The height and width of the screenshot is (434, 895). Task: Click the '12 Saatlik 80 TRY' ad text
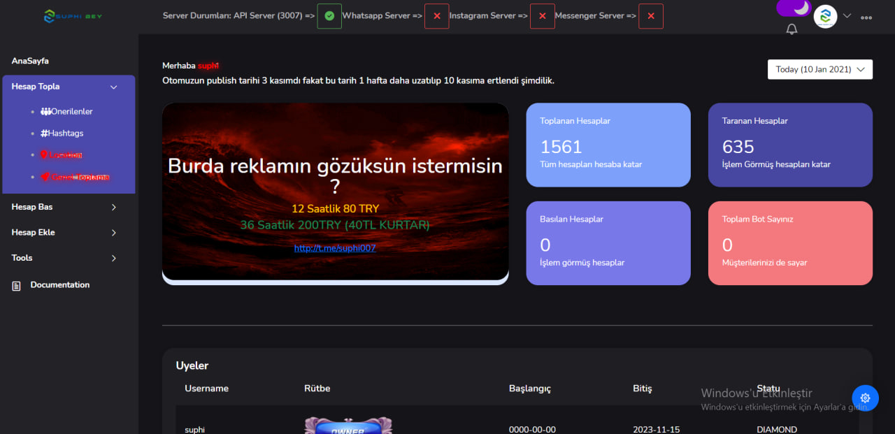click(336, 208)
